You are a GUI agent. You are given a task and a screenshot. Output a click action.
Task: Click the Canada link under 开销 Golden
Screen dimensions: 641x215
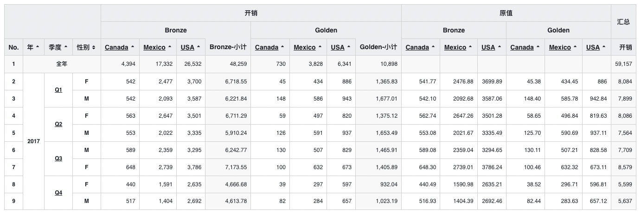tap(267, 47)
